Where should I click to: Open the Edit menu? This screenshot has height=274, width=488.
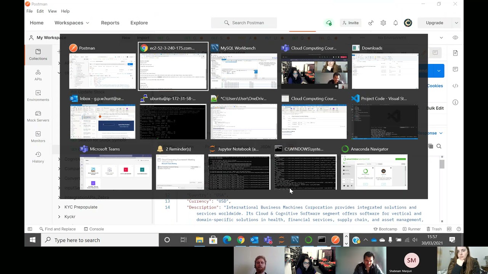40,11
